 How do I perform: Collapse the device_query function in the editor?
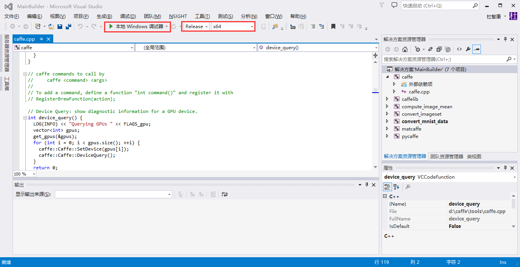tap(25, 118)
